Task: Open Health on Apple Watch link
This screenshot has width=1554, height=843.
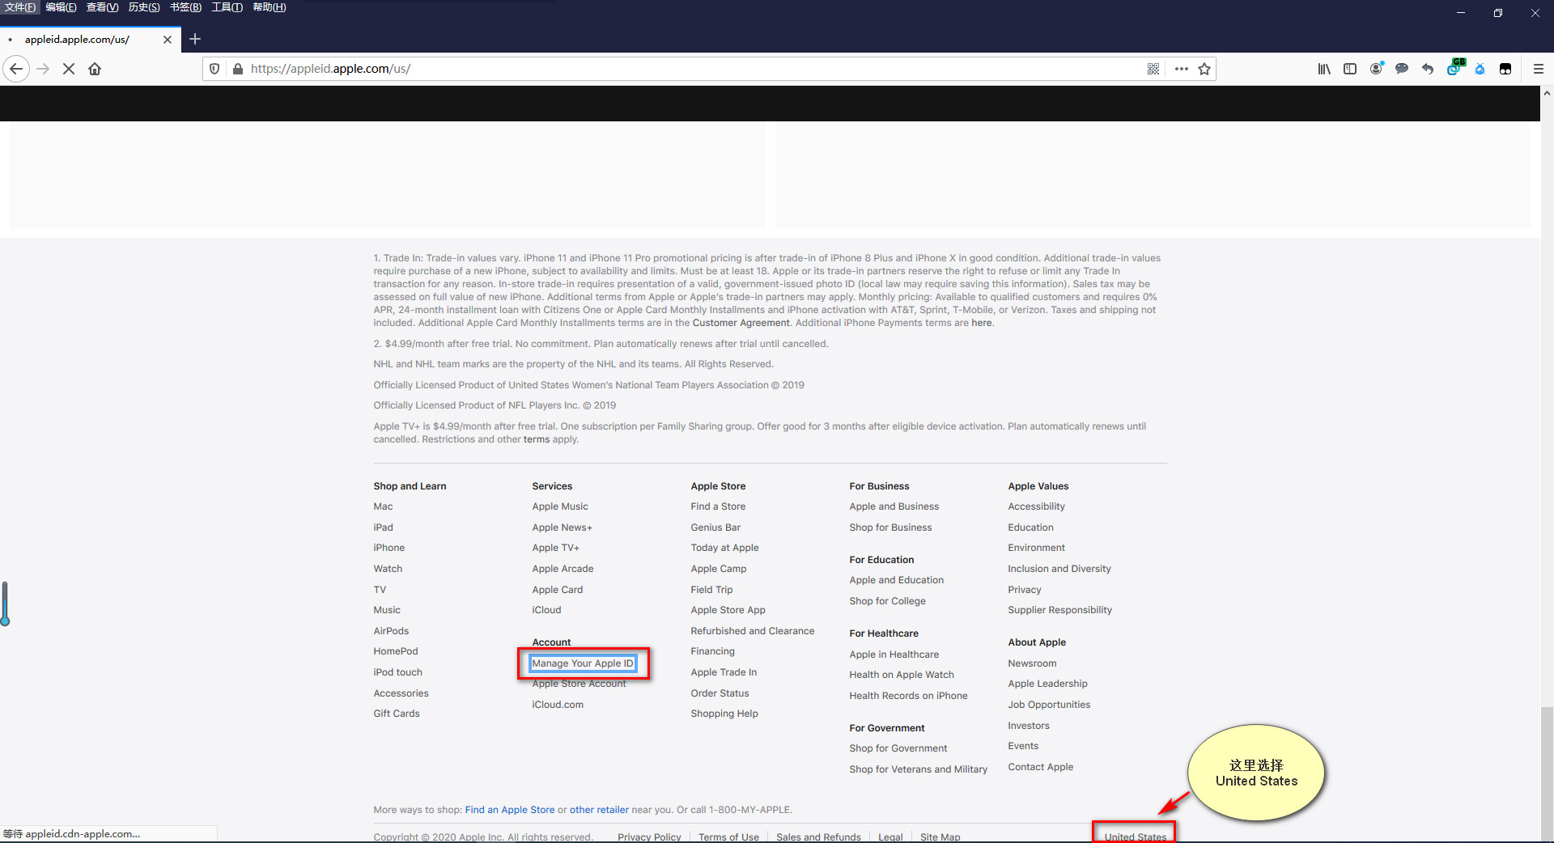Action: 902,675
